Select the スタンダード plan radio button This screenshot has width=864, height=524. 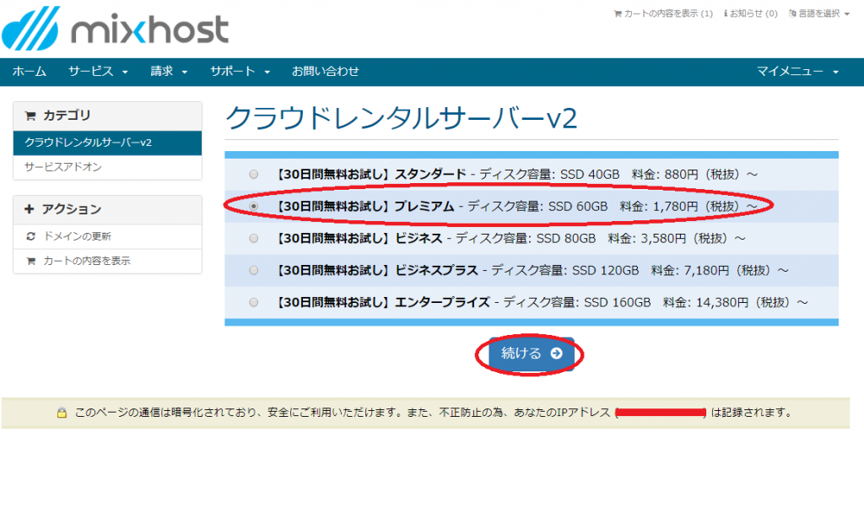point(254,174)
